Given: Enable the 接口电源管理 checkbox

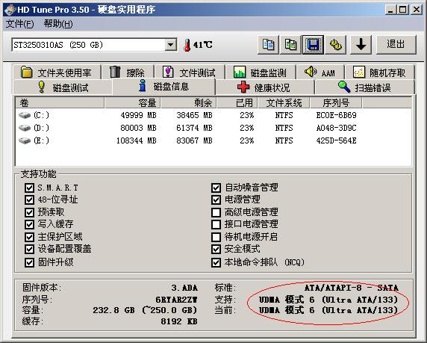Looking at the screenshot, I should [x=216, y=224].
